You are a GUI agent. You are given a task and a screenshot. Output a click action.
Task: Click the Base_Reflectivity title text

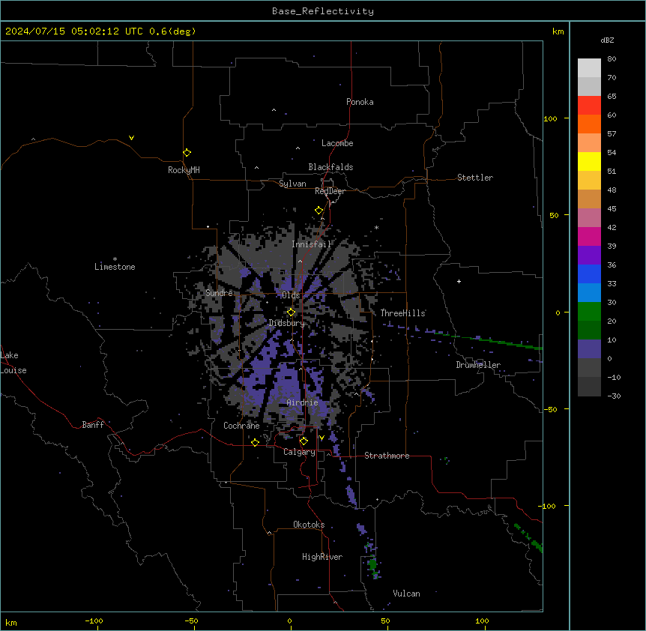(322, 11)
